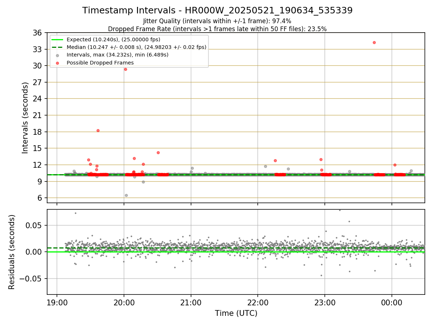Click the gray Intervals marker in legend

(x=58, y=55)
